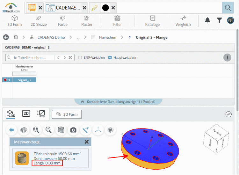Click the Identnummer filter field
The width and height of the screenshot is (239, 175).
tap(24, 74)
